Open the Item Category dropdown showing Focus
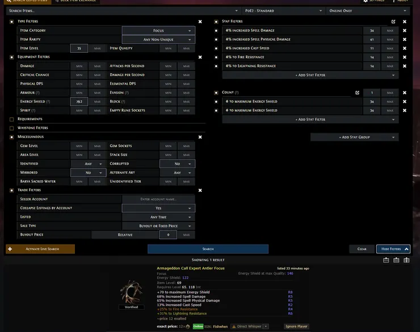 click(158, 31)
